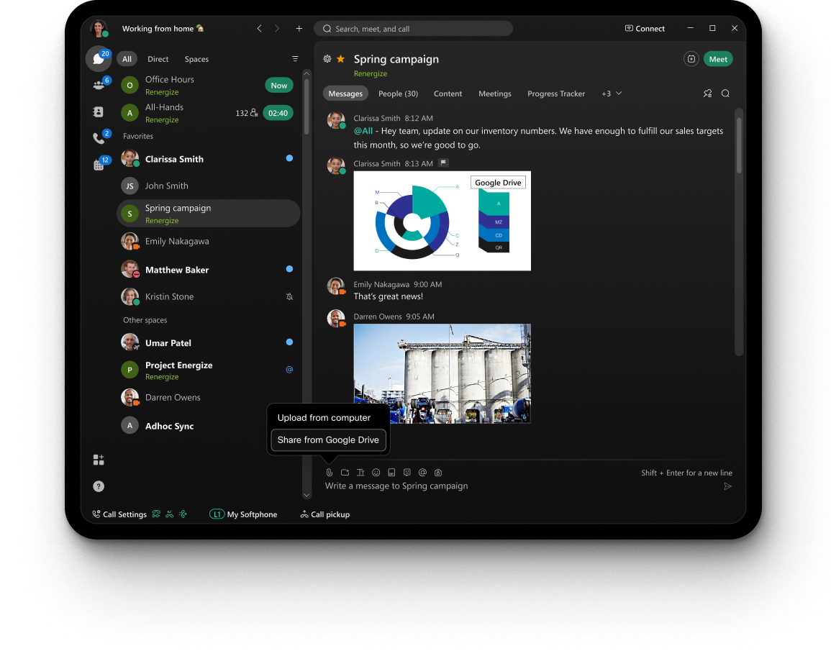Open the Google Drive chart thumbnail

[x=442, y=221]
